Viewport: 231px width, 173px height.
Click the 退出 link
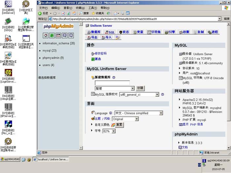point(98,59)
